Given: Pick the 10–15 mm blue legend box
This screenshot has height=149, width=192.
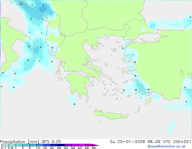Looking at the screenshot, I should pos(40,145).
